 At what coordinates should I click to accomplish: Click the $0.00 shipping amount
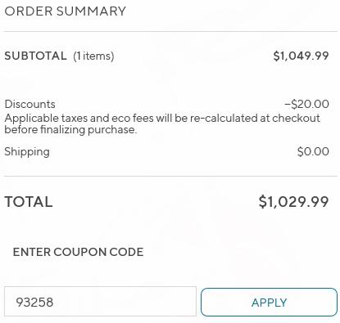point(313,151)
